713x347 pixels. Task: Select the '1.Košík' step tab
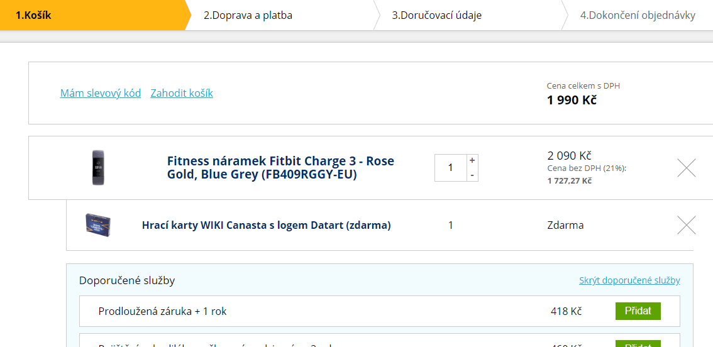point(34,15)
